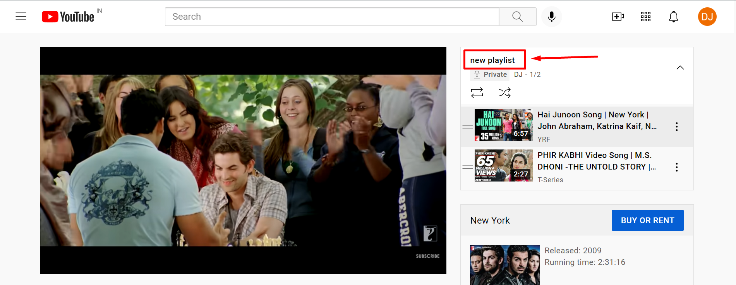Play the Hai Junoon Song thumbnail
The width and height of the screenshot is (736, 285).
coord(504,125)
